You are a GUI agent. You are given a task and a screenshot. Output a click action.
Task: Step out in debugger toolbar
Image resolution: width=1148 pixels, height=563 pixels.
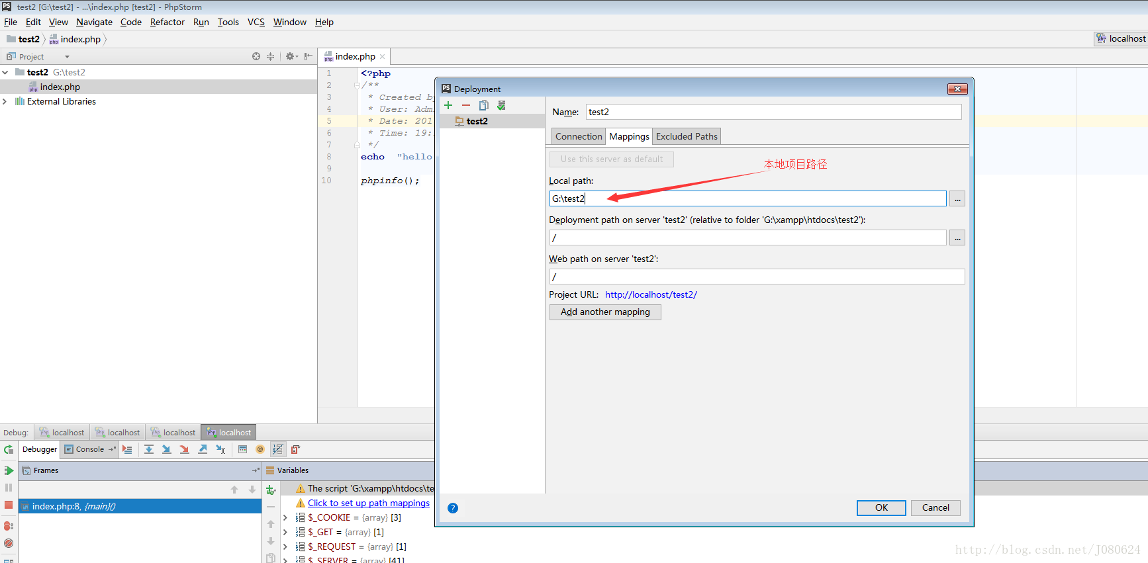[203, 450]
